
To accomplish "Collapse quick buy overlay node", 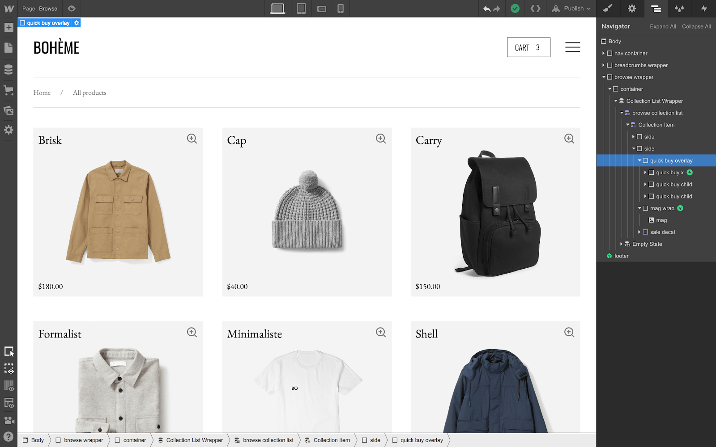I will (x=639, y=160).
